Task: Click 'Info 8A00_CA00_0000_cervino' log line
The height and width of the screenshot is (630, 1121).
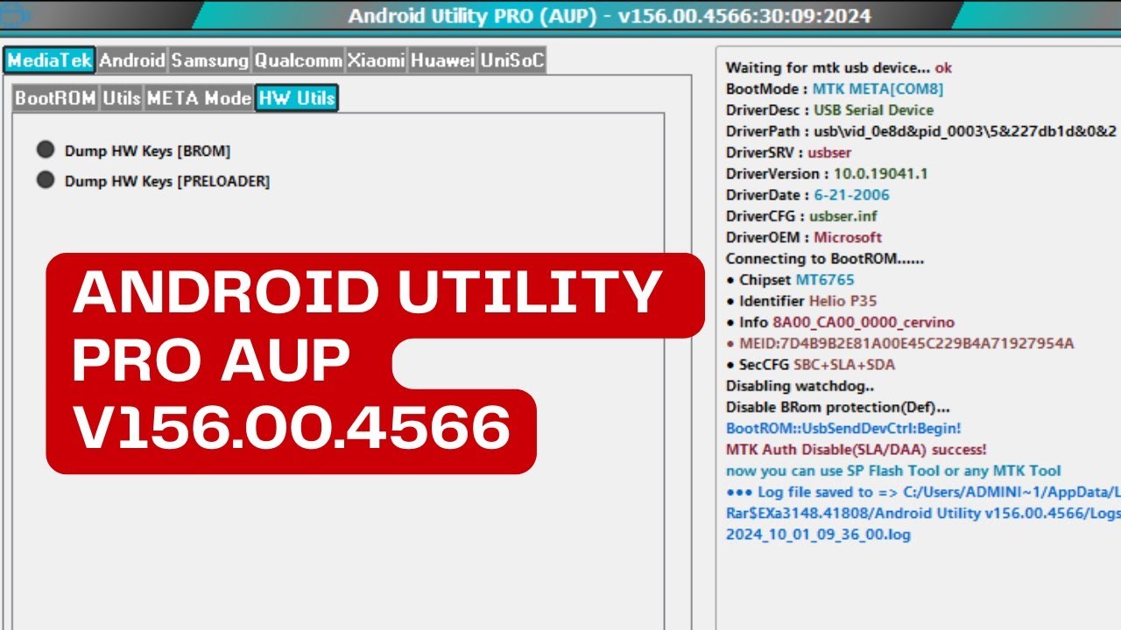Action: click(841, 322)
